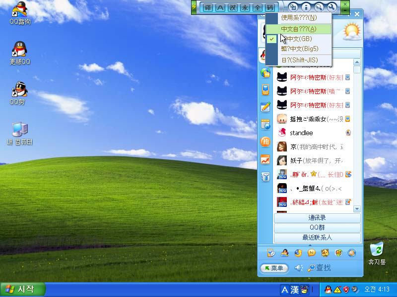Open the stock chart icon in QQ sidebar
This screenshot has width=397, height=297.
(265, 159)
